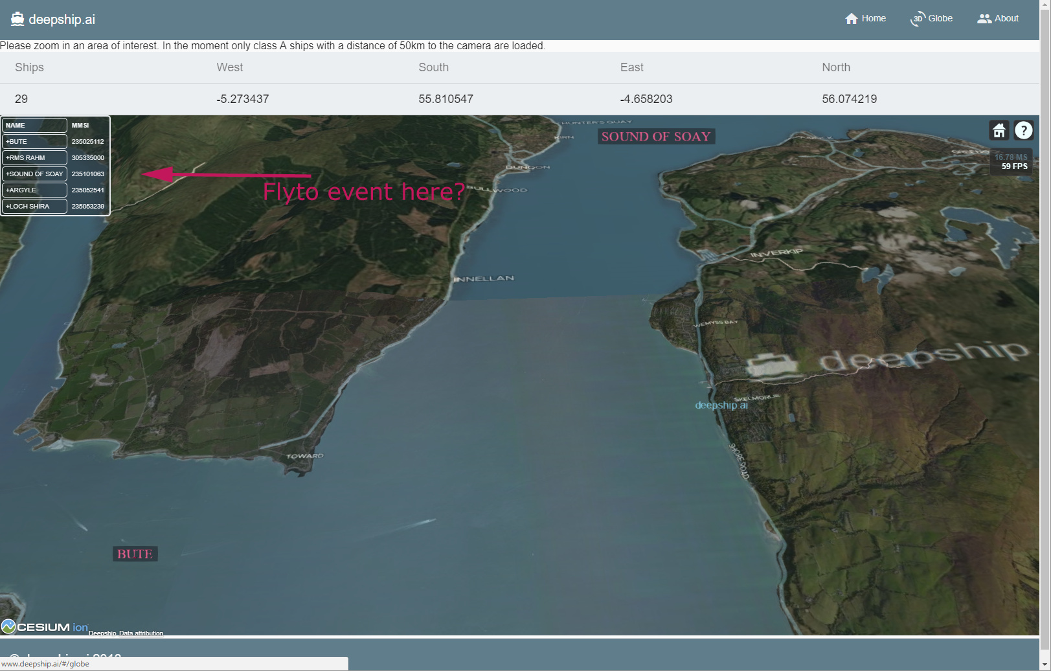The height and width of the screenshot is (671, 1051).
Task: Click the light blue 'deepship ai' map credit
Action: 721,405
